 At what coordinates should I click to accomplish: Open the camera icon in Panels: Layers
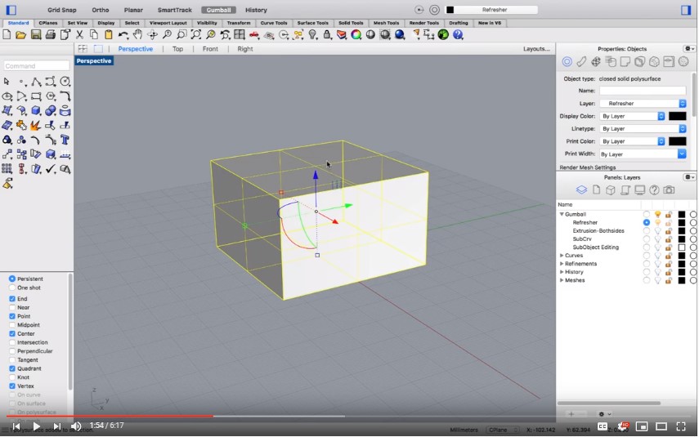pos(669,190)
